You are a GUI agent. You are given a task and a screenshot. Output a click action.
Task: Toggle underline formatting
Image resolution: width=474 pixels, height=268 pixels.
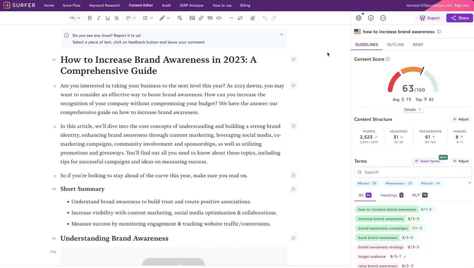[x=107, y=18]
